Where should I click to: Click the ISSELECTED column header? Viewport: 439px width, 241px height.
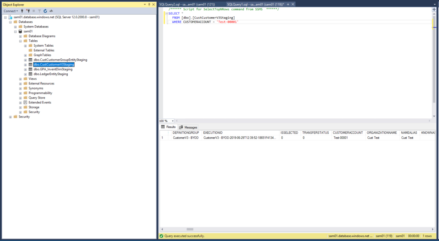tap(290, 133)
